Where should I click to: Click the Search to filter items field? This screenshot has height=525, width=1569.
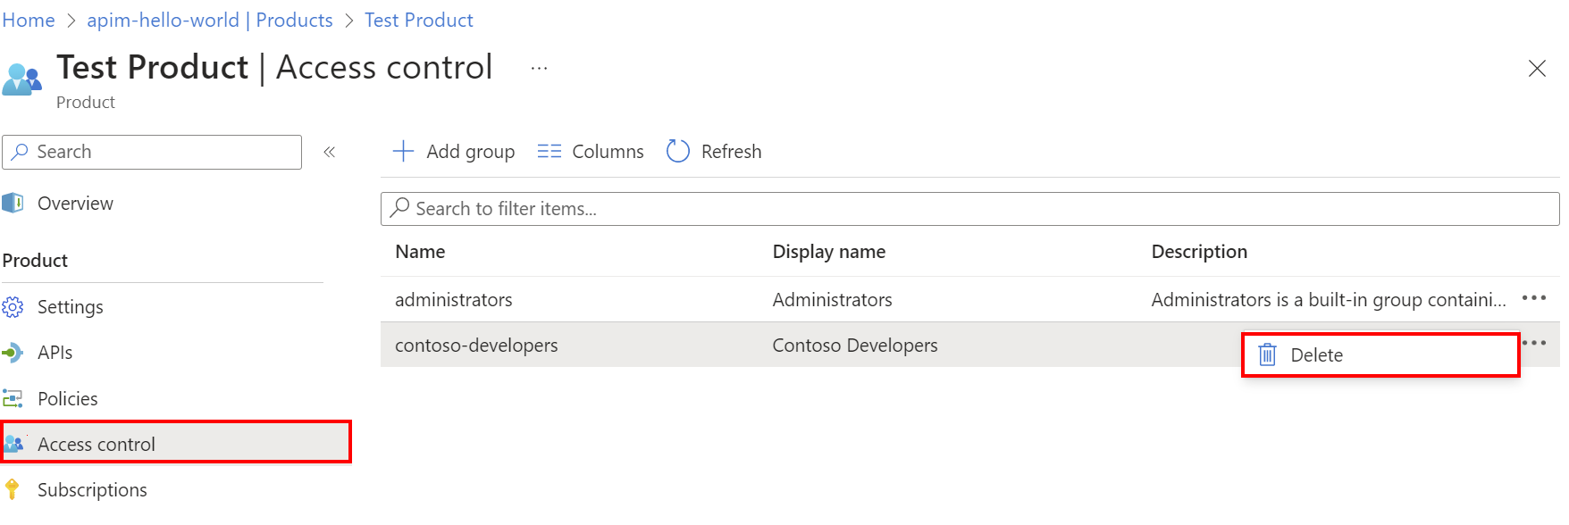pyautogui.click(x=969, y=209)
